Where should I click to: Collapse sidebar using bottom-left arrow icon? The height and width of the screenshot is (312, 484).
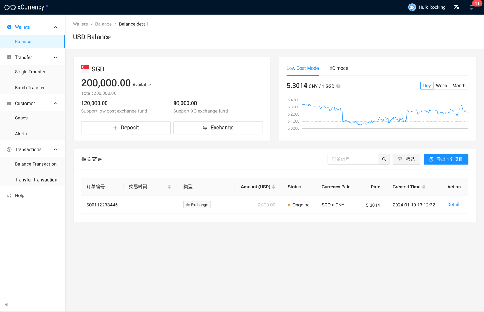click(7, 305)
